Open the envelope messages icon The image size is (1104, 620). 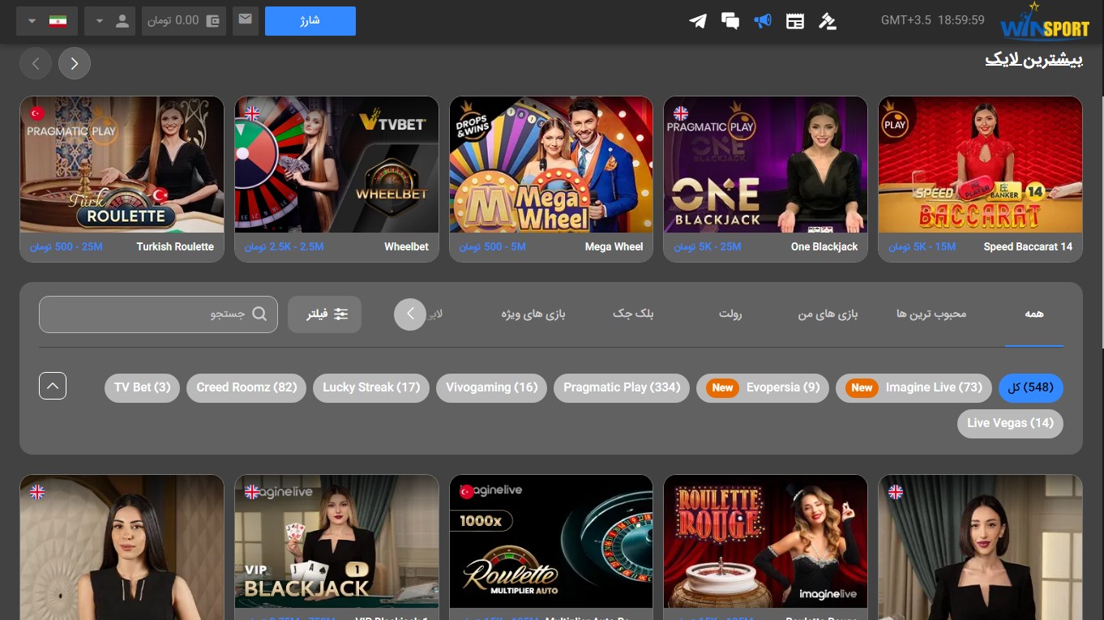coord(245,20)
